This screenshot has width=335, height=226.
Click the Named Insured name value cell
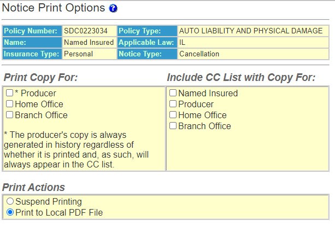click(89, 42)
